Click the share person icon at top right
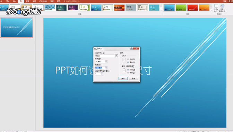 click(229, 1)
